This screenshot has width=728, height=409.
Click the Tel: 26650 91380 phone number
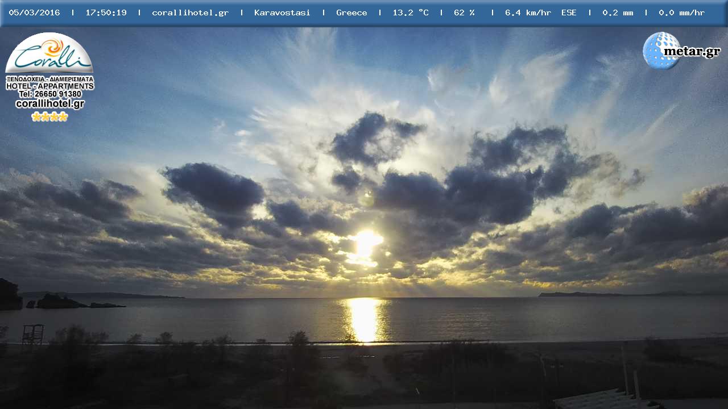coord(50,94)
